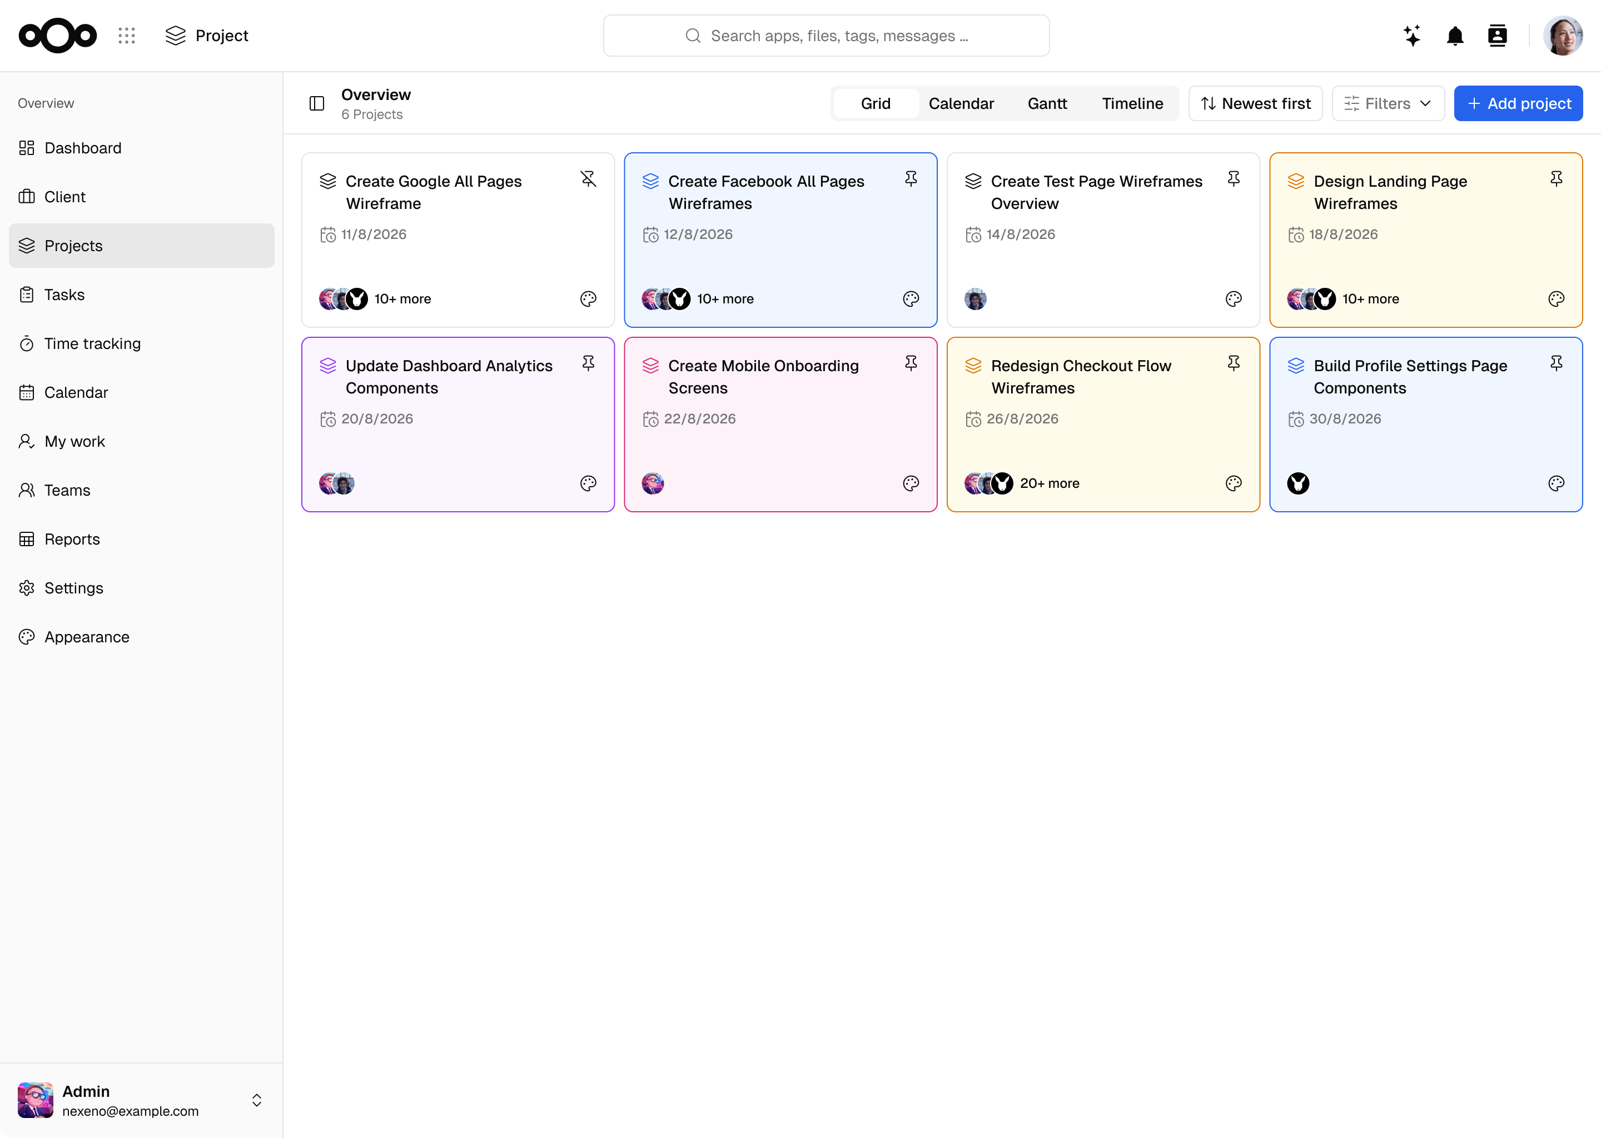
Task: Open the apps grid launcher icon
Action: click(126, 36)
